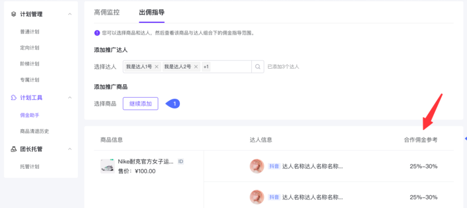Open 普通计划 in the sidebar
Image resolution: width=467 pixels, height=208 pixels.
coord(29,32)
